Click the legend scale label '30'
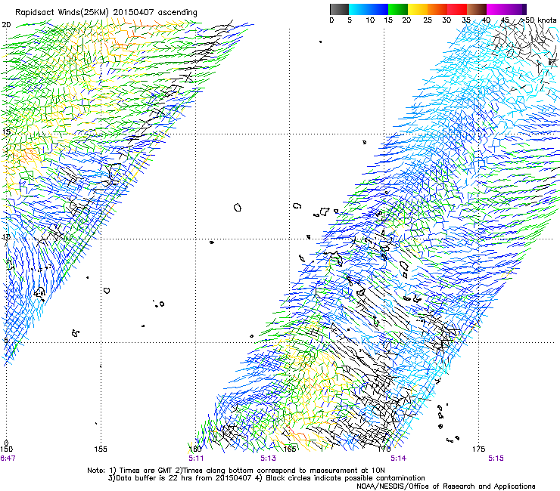Screen dimensions: 560x491 pyautogui.click(x=446, y=20)
